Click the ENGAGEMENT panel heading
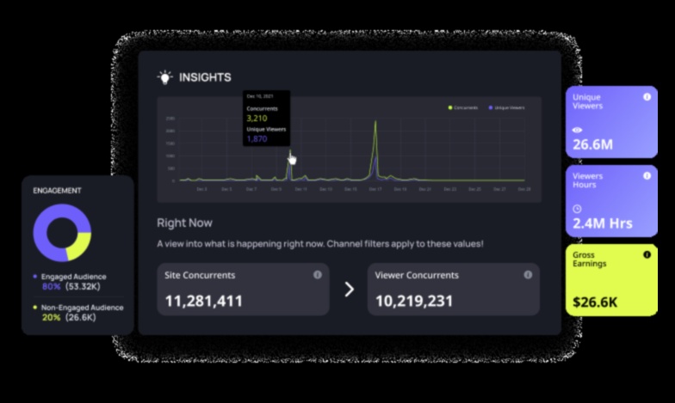675x403 pixels. (x=57, y=190)
